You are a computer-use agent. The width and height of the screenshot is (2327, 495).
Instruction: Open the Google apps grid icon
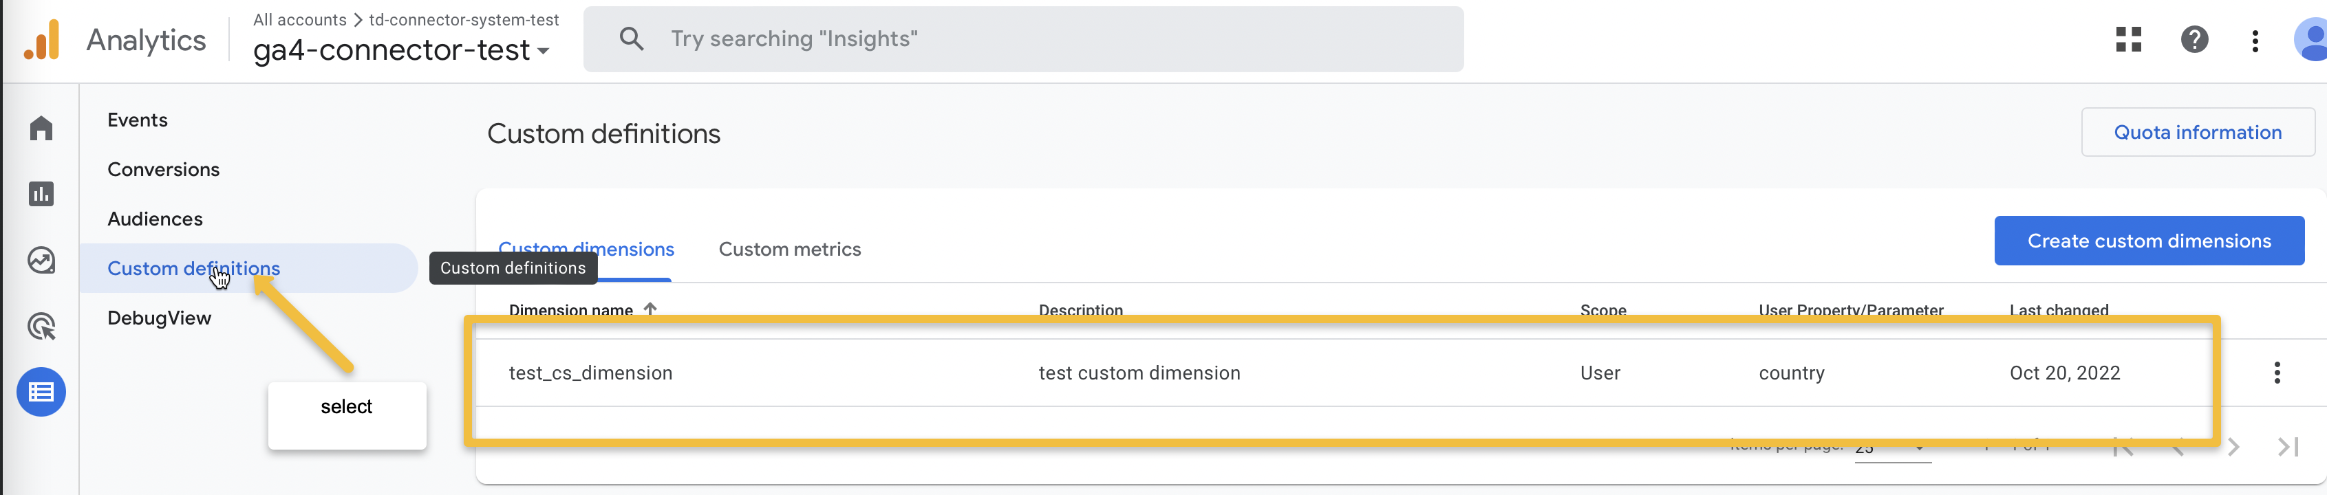coord(2128,40)
